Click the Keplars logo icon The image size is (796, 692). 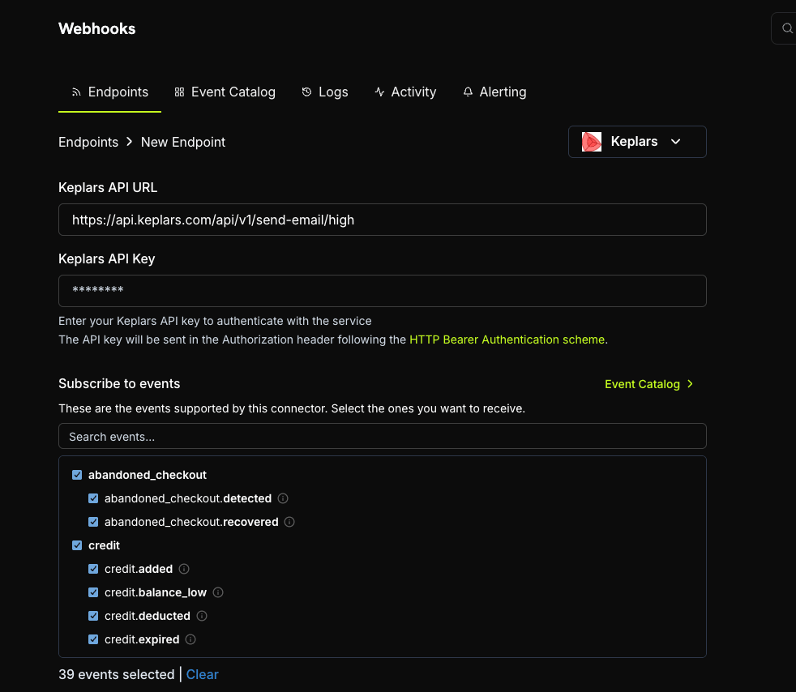pyautogui.click(x=592, y=142)
